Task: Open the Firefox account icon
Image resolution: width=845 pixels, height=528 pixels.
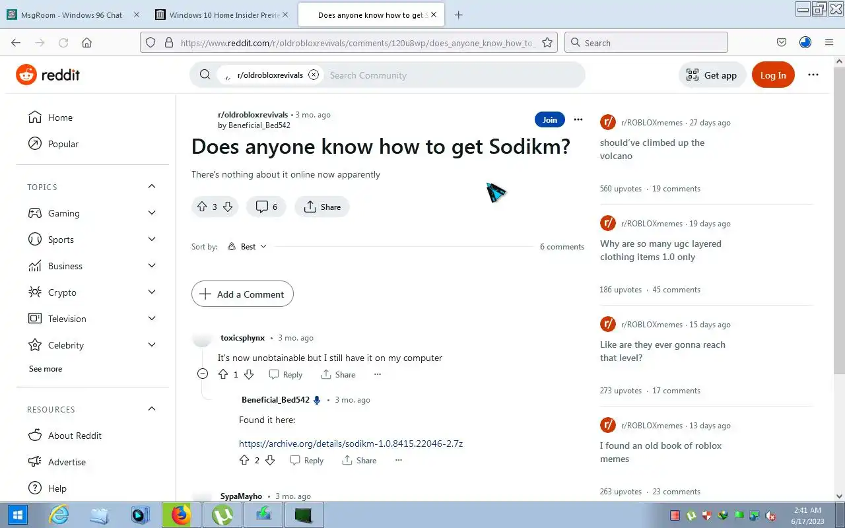Action: (x=805, y=43)
